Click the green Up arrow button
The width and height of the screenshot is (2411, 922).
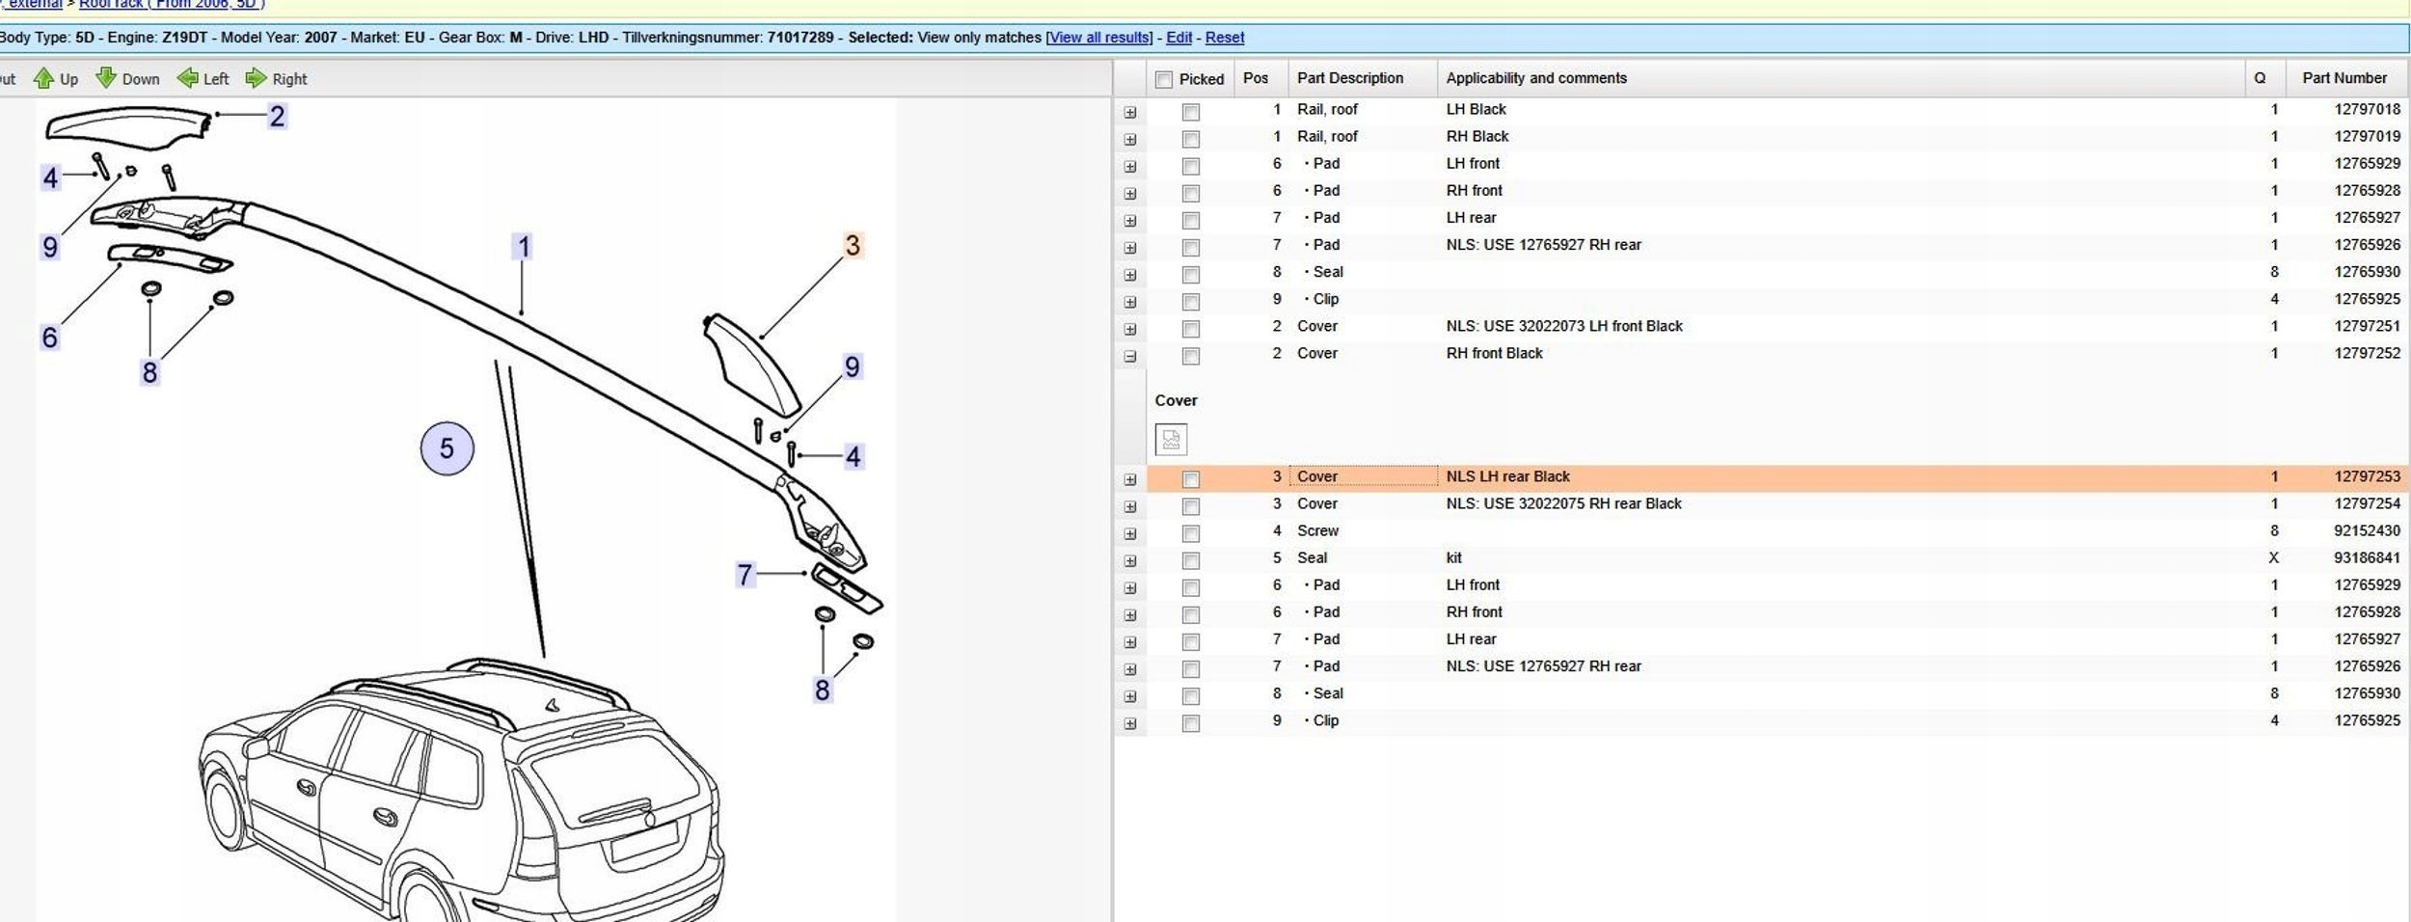pyautogui.click(x=56, y=79)
